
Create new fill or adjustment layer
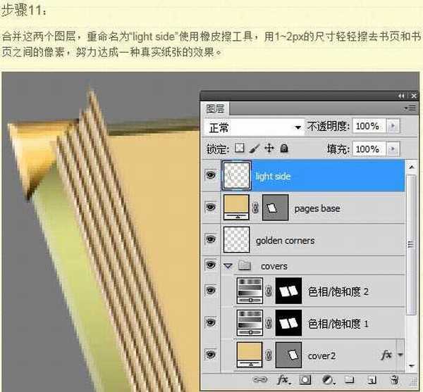327,380
